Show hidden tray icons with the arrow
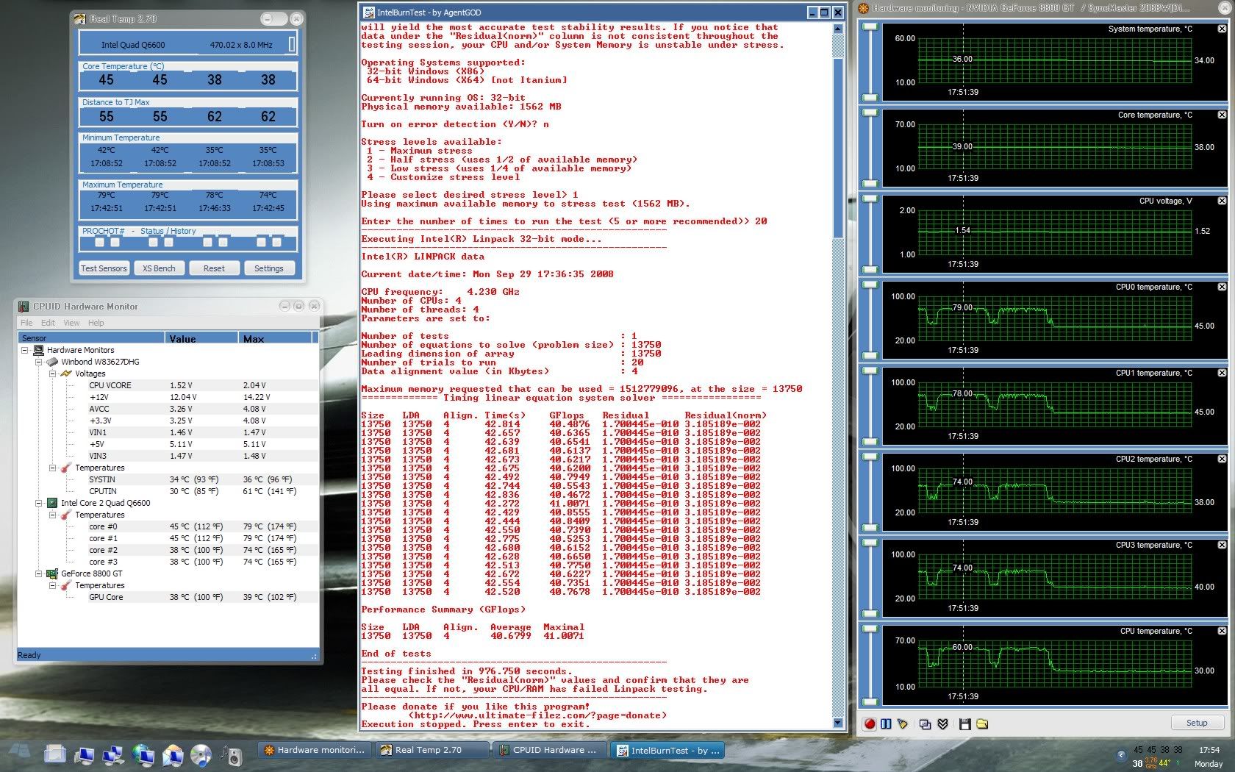1235x772 pixels. tap(1121, 755)
